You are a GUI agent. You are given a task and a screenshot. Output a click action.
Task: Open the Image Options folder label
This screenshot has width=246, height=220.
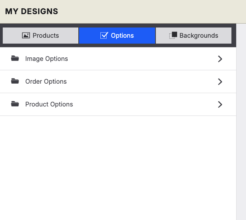point(46,59)
